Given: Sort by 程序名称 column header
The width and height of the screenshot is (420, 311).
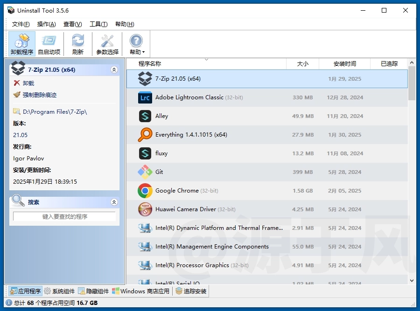Looking at the screenshot, I should click(x=206, y=64).
